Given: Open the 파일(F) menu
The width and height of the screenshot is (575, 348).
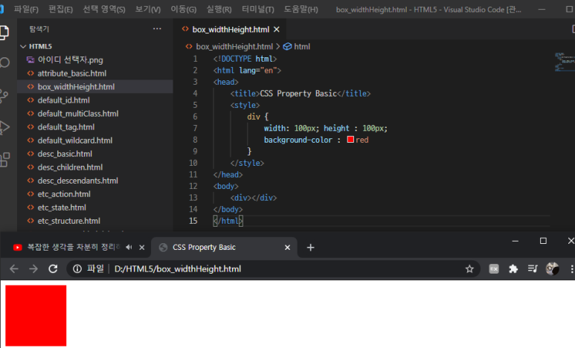Looking at the screenshot, I should coord(26,9).
